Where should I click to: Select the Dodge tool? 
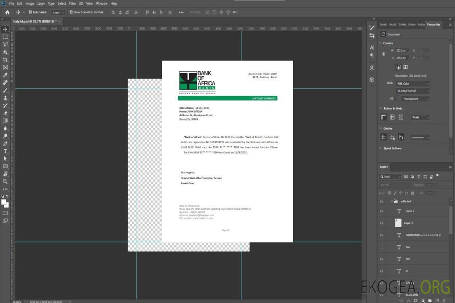tap(5, 136)
